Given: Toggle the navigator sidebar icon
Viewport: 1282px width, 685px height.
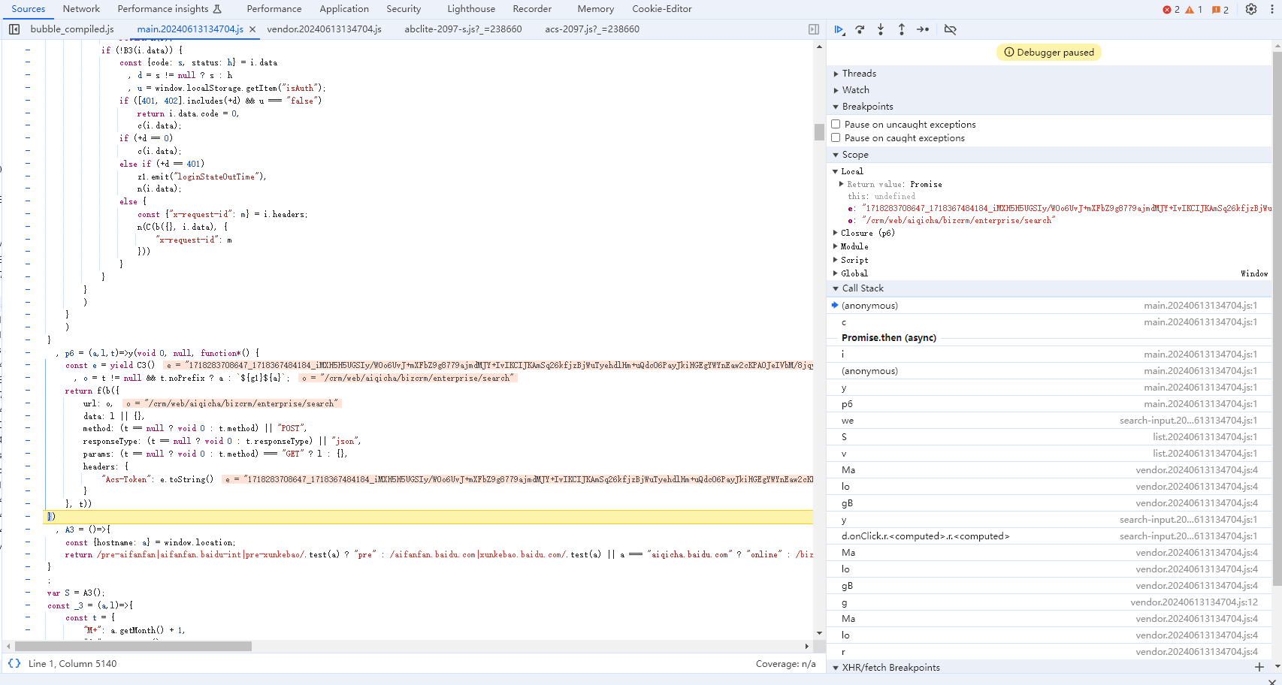Looking at the screenshot, I should [14, 29].
